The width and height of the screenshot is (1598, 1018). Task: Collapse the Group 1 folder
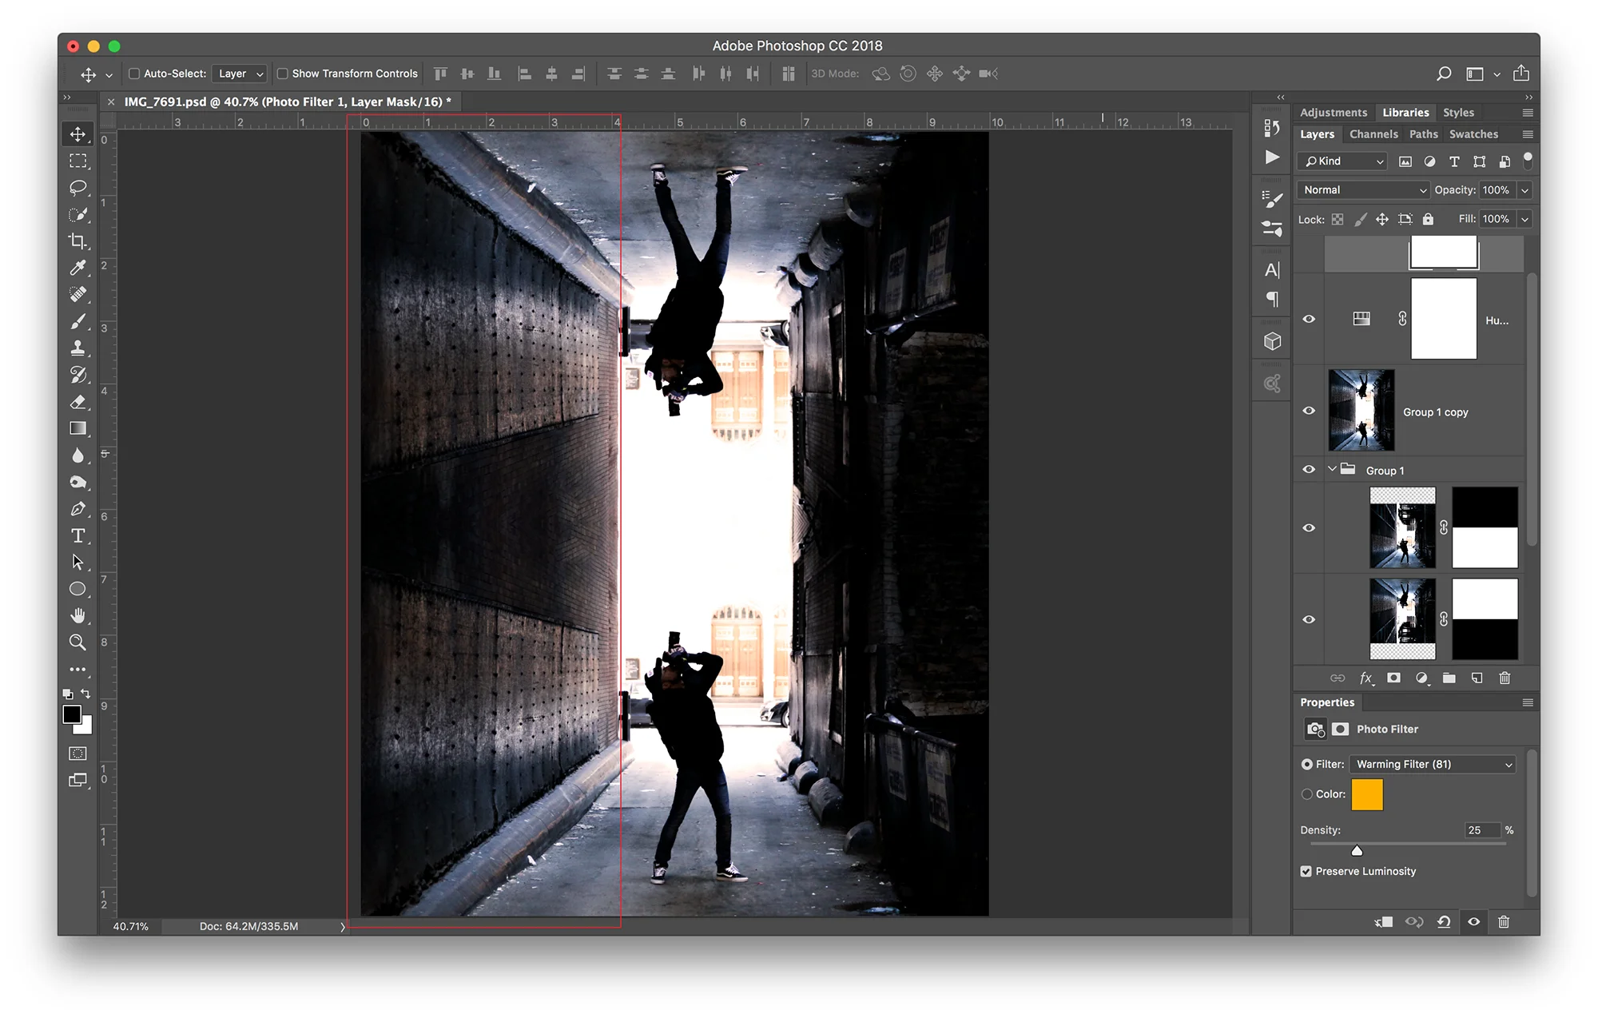(x=1332, y=469)
